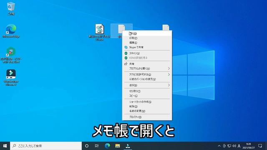Show hidden tray icons with the chevron
Viewport: 267px width, 150px height.
click(219, 146)
